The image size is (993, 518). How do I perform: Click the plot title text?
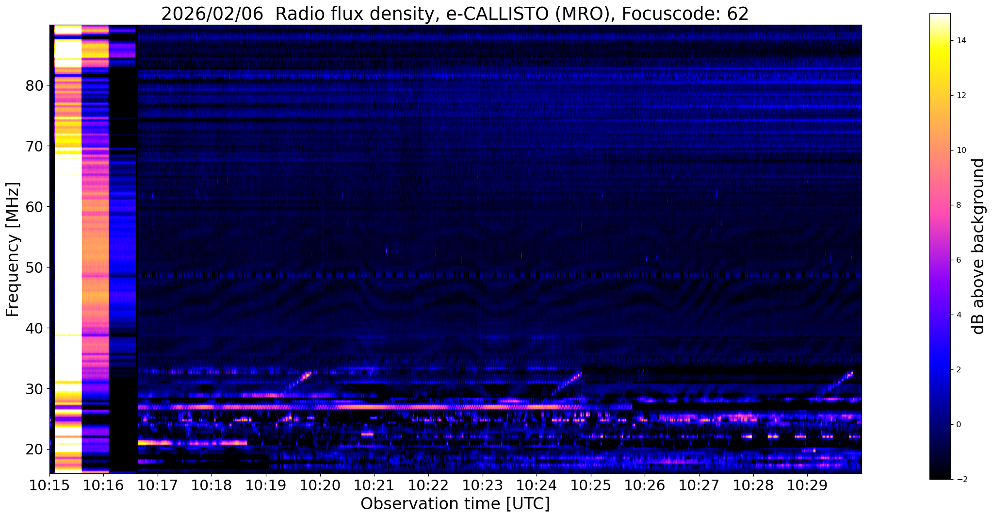pos(455,14)
